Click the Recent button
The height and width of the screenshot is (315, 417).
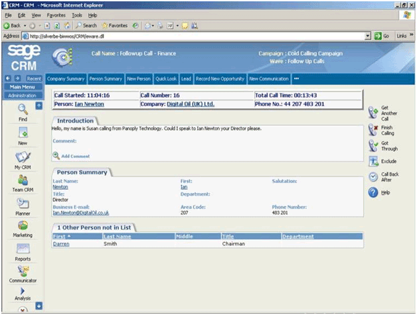[34, 78]
